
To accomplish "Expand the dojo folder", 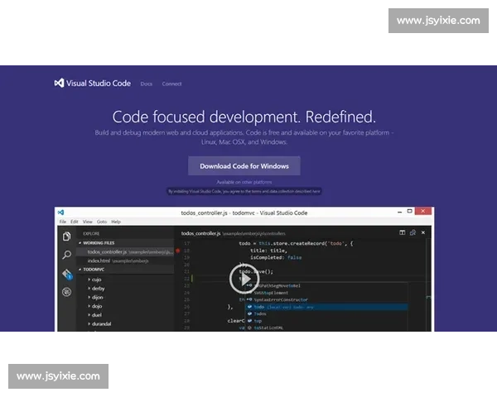I will pyautogui.click(x=94, y=306).
